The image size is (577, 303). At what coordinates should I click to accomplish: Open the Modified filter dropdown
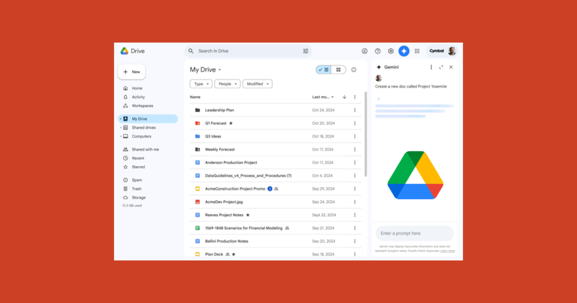pyautogui.click(x=257, y=84)
